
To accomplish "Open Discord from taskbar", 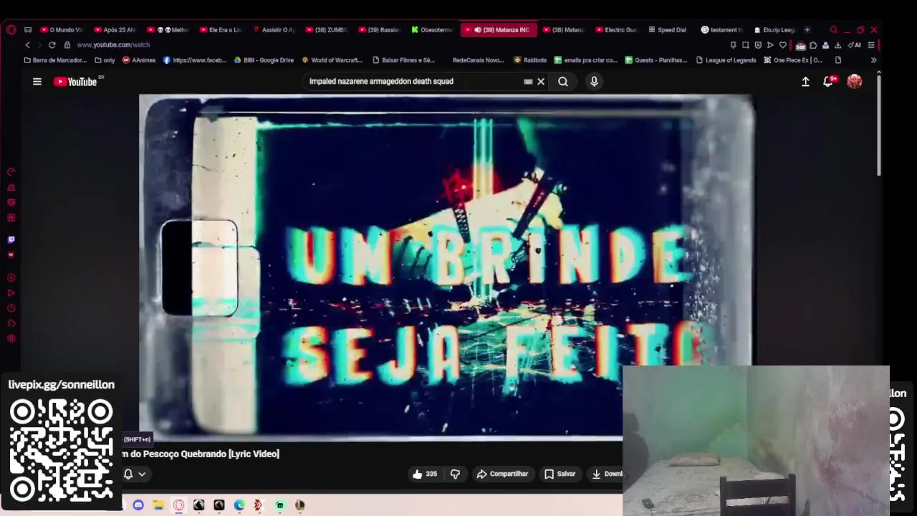I will click(138, 505).
